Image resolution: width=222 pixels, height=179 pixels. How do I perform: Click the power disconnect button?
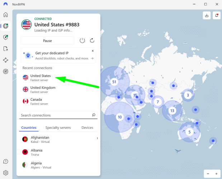pos(82,40)
